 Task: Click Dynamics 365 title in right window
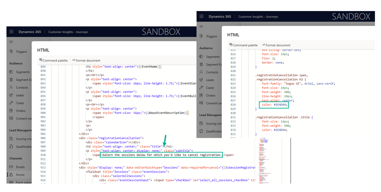tap(220, 16)
